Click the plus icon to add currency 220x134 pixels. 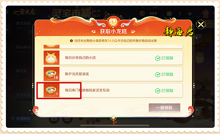(190, 14)
